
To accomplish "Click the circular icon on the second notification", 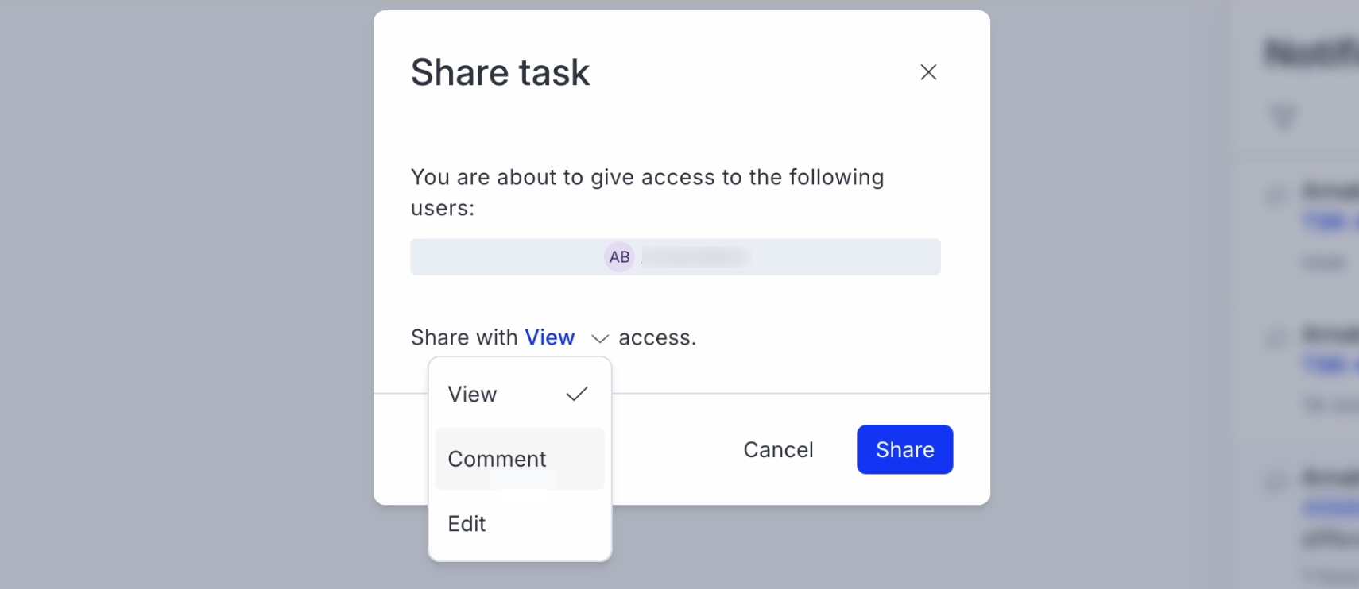I will (1276, 337).
